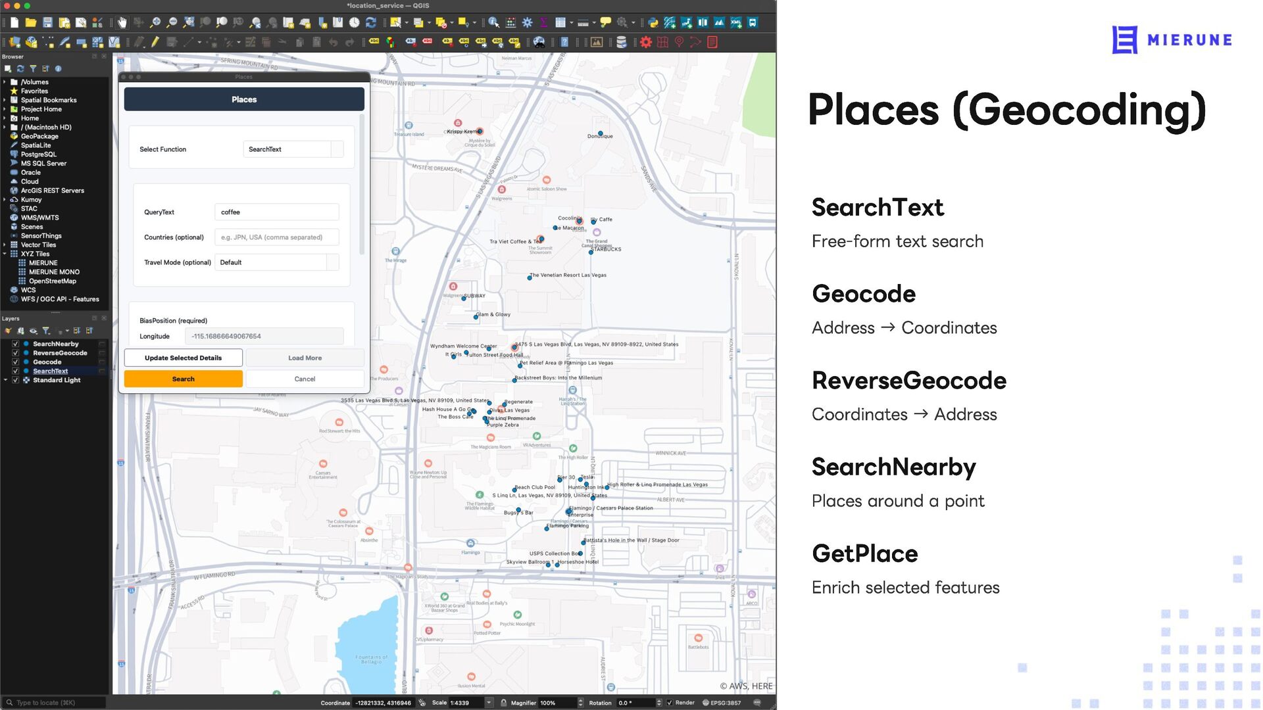The image size is (1263, 710).
Task: Select the Pan Map hand tool
Action: coord(122,22)
